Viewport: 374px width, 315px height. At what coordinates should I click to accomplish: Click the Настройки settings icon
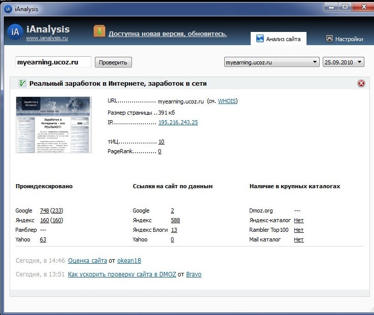(329, 39)
